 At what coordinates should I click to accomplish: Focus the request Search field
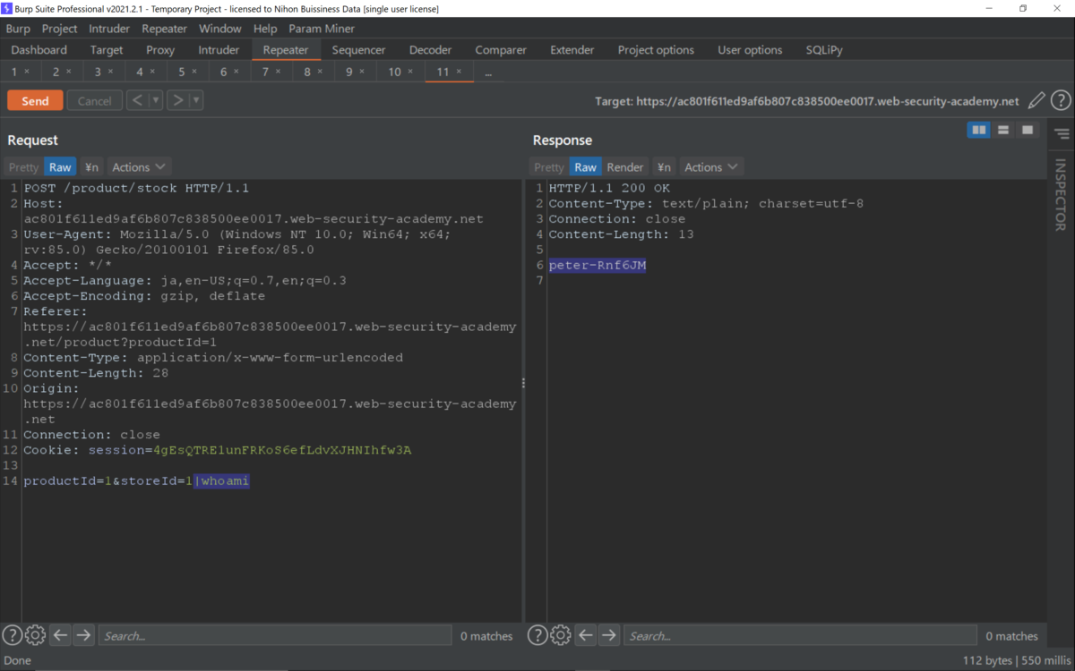[275, 635]
